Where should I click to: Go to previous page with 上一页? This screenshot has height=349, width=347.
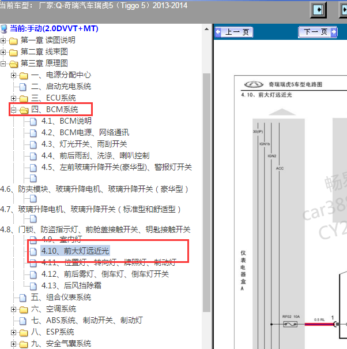234,32
